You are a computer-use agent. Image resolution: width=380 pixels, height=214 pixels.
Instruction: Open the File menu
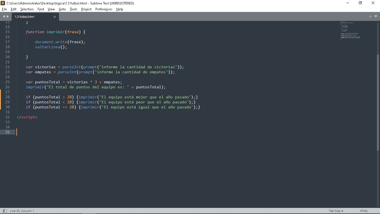(4, 9)
